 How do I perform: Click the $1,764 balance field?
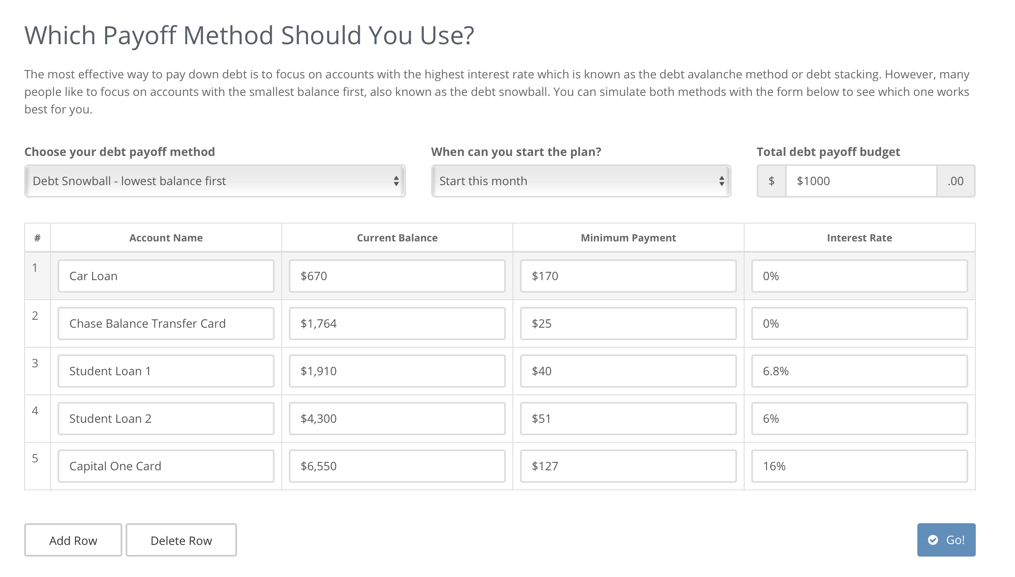pyautogui.click(x=397, y=324)
